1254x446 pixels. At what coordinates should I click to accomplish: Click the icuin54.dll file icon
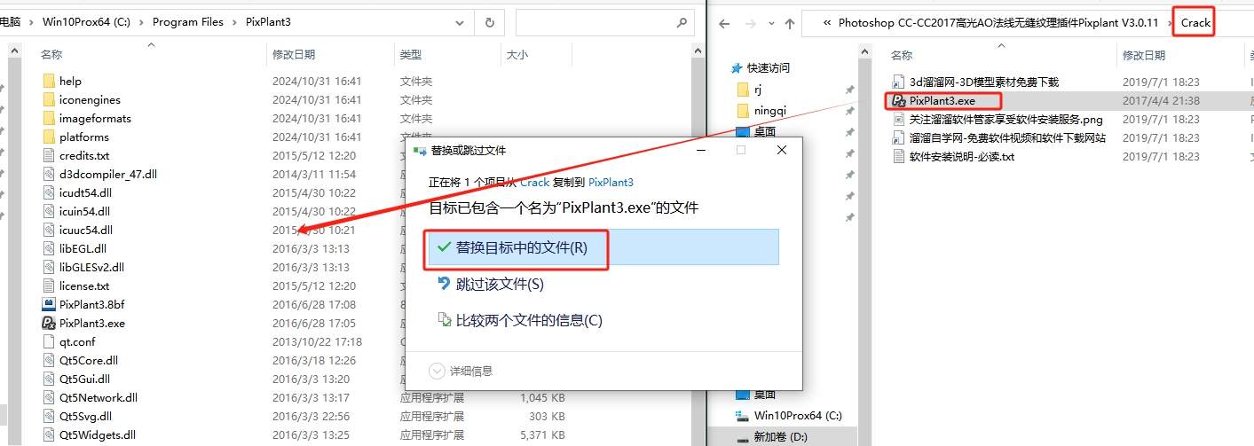pos(50,211)
